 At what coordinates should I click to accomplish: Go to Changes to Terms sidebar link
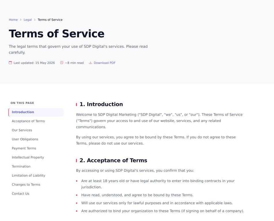(26, 185)
